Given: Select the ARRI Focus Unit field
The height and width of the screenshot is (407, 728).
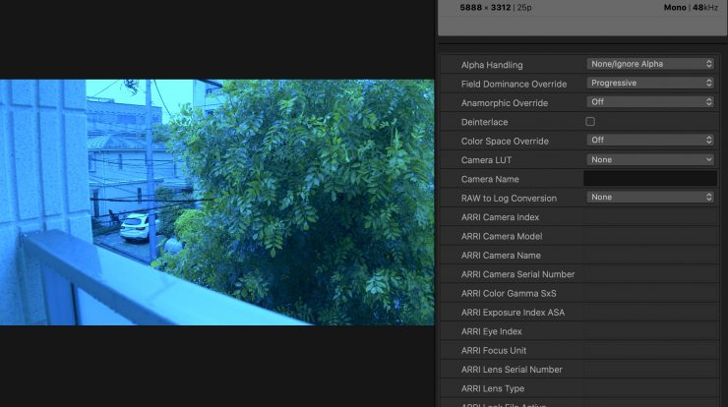Looking at the screenshot, I should (x=650, y=351).
